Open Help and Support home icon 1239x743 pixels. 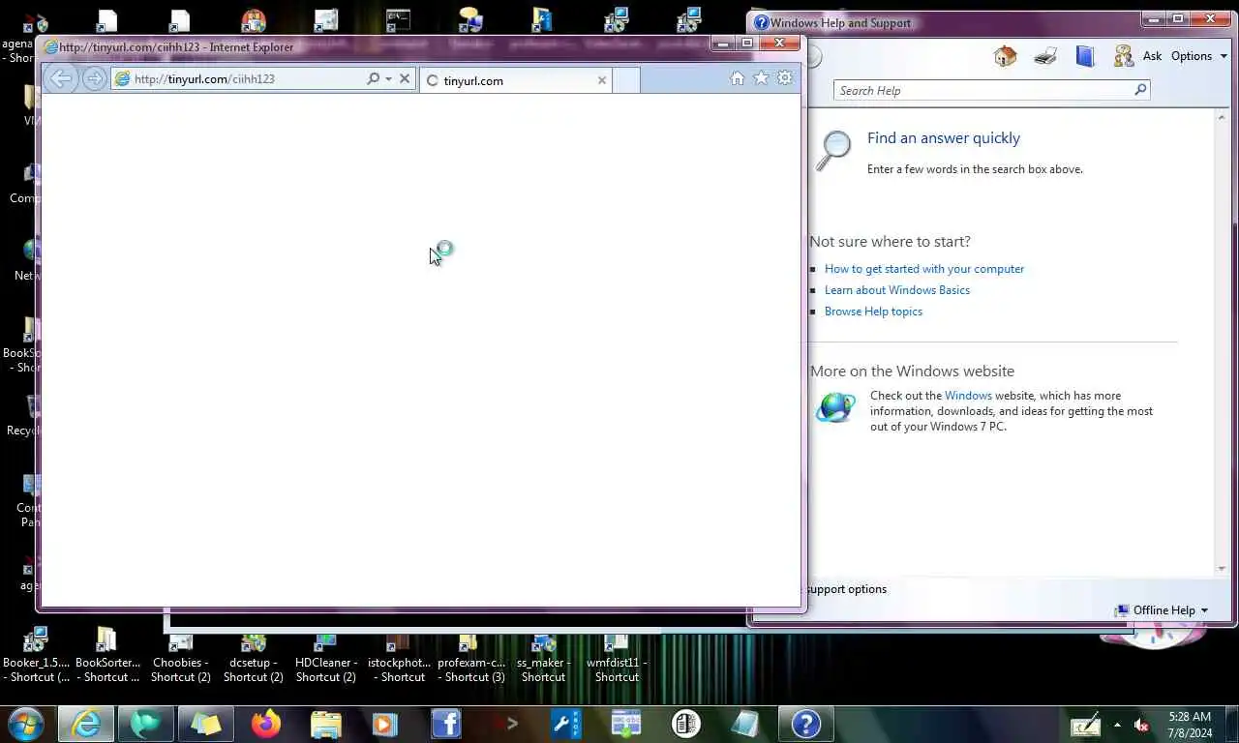(1005, 56)
